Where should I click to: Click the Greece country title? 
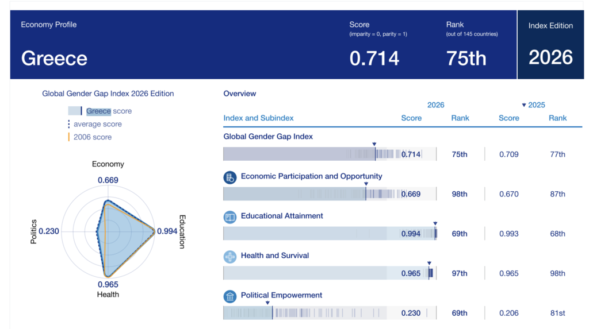[x=54, y=59]
